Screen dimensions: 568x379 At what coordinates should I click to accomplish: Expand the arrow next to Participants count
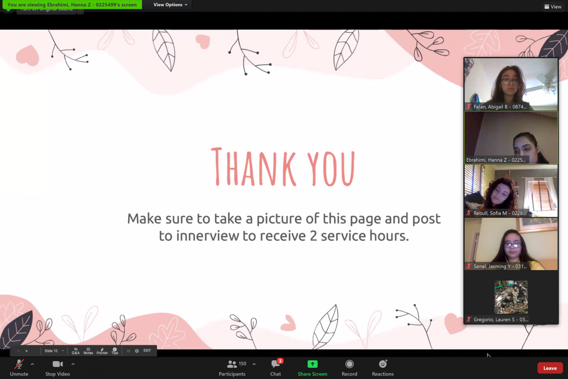(x=254, y=364)
